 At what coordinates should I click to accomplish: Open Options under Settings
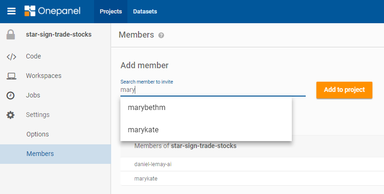[38, 134]
